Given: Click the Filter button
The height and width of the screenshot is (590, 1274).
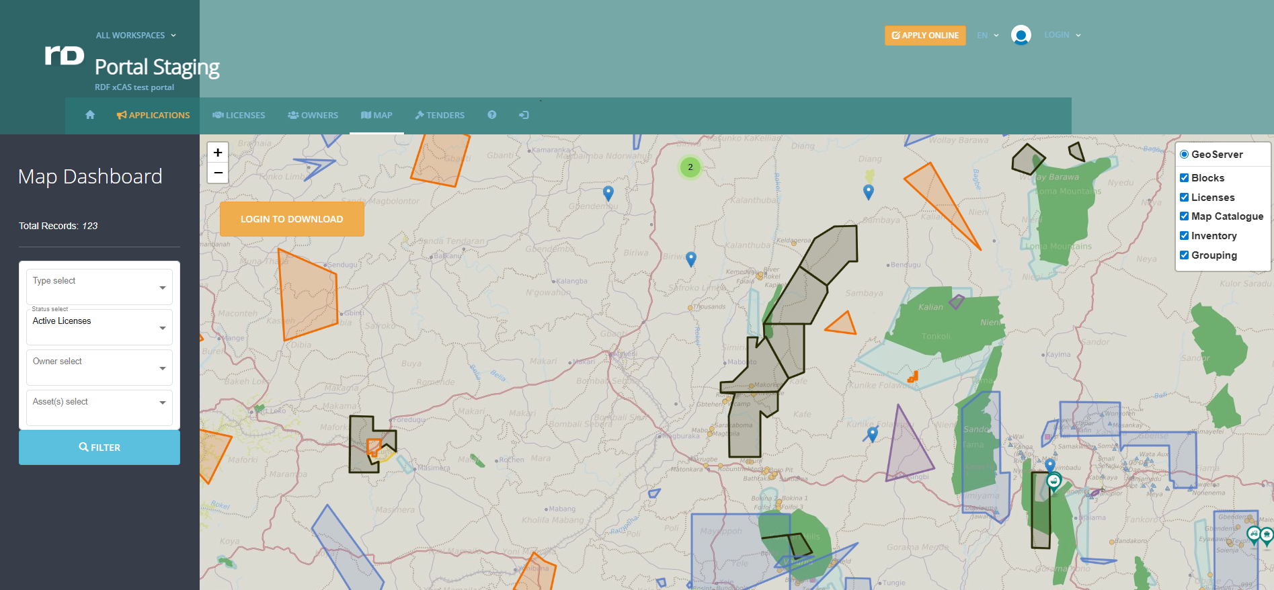Looking at the screenshot, I should (x=99, y=448).
